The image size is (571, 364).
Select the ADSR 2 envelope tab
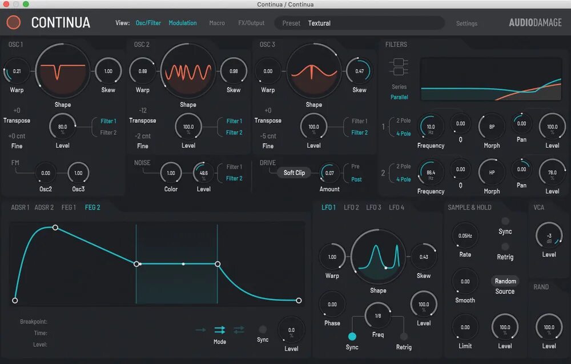[44, 207]
